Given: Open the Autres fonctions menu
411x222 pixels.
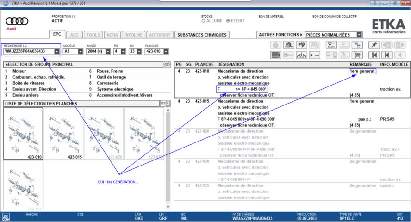Looking at the screenshot, I should [x=280, y=35].
